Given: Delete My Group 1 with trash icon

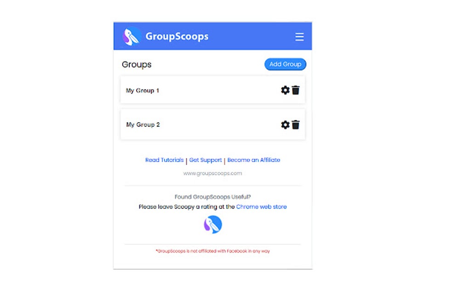Looking at the screenshot, I should [x=296, y=90].
